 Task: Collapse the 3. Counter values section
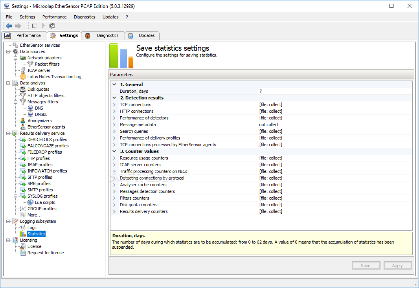click(x=114, y=151)
